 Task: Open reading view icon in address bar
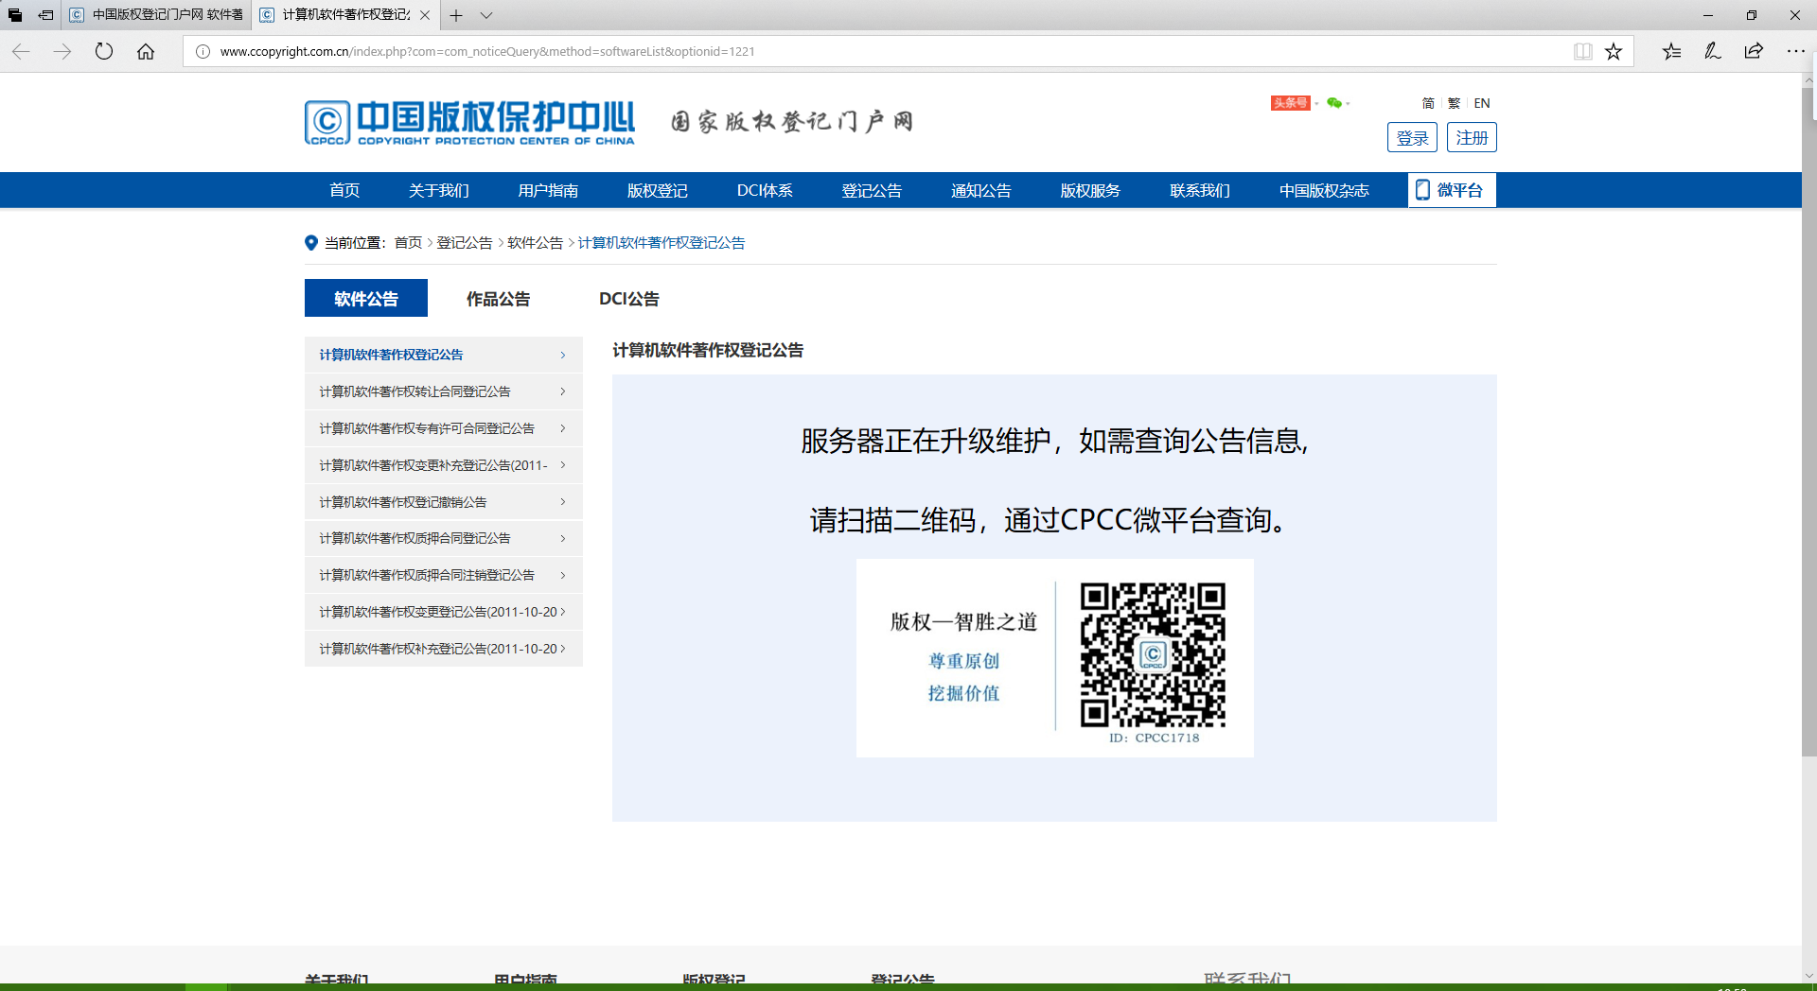point(1582,51)
